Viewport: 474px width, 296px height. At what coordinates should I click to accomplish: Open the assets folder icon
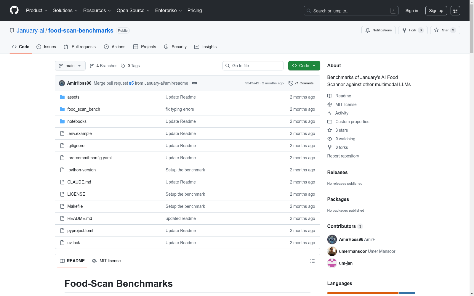(x=62, y=97)
